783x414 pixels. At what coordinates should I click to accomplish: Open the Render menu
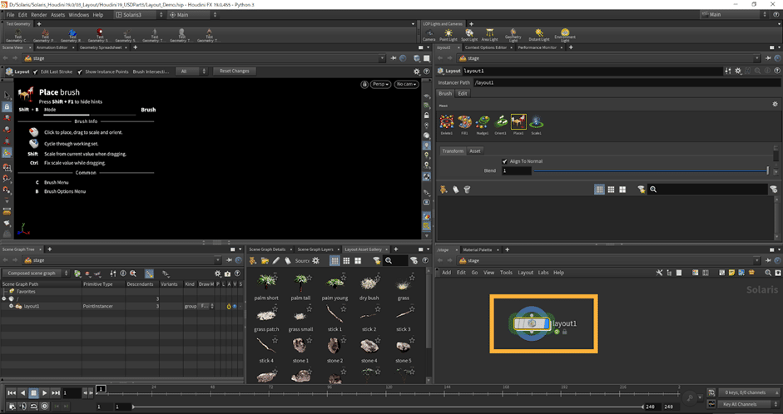click(x=38, y=14)
